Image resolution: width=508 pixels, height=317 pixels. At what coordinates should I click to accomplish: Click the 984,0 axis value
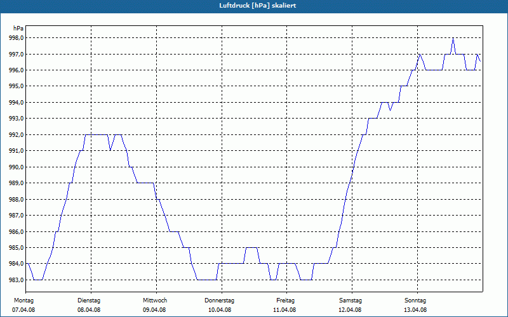pos(16,264)
